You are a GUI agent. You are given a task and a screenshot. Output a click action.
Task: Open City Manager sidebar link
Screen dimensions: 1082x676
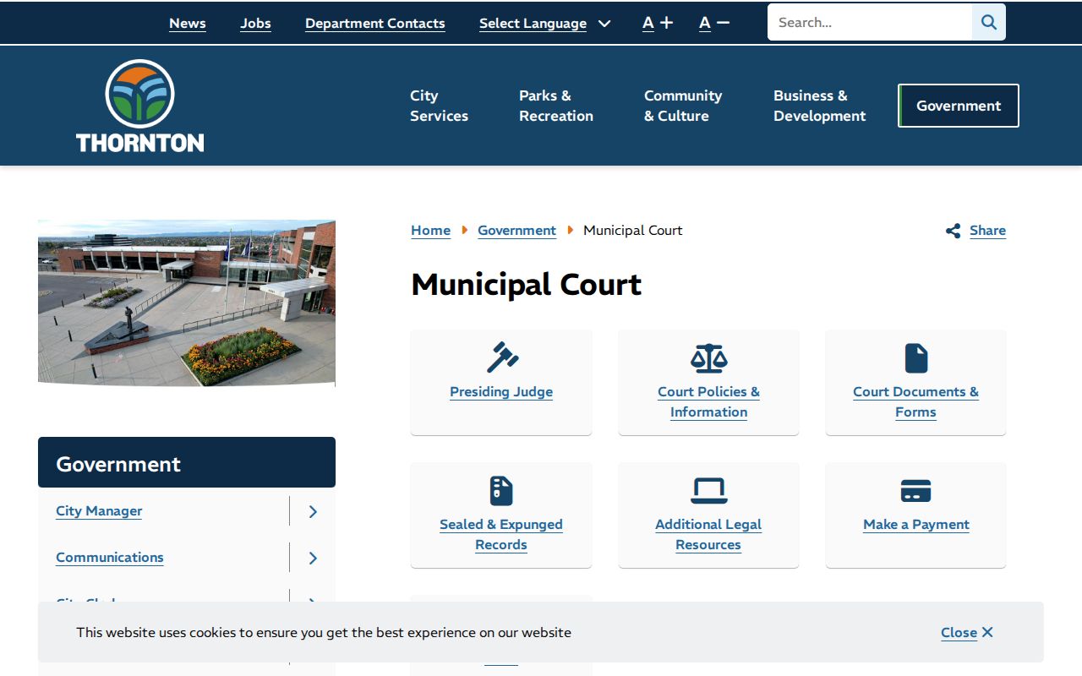[99, 511]
